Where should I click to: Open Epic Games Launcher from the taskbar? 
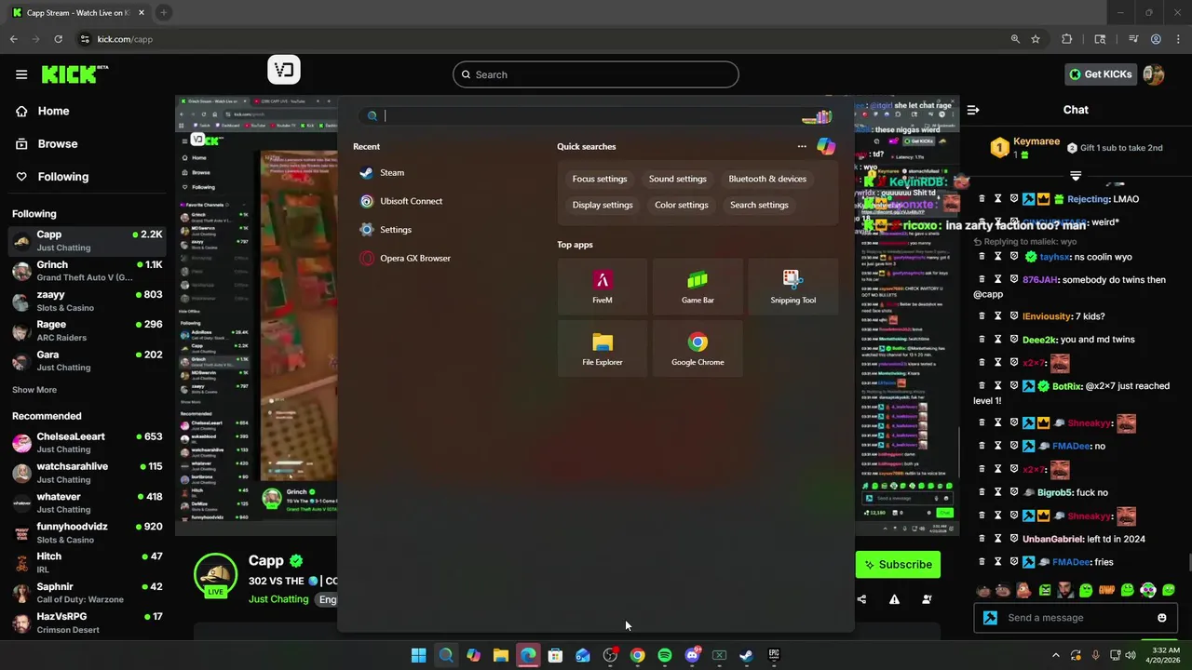pos(774,655)
